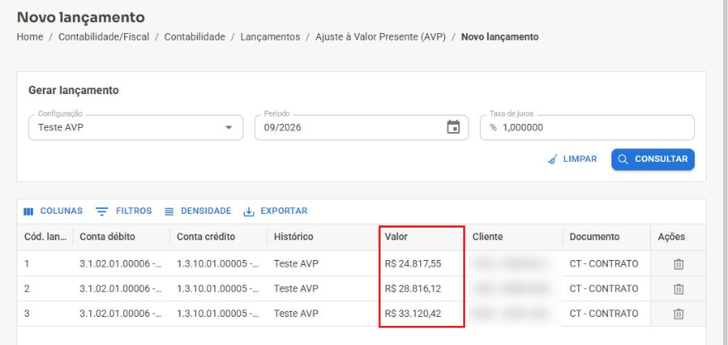Click the export download icon
Image resolution: width=728 pixels, height=345 pixels.
(x=249, y=211)
